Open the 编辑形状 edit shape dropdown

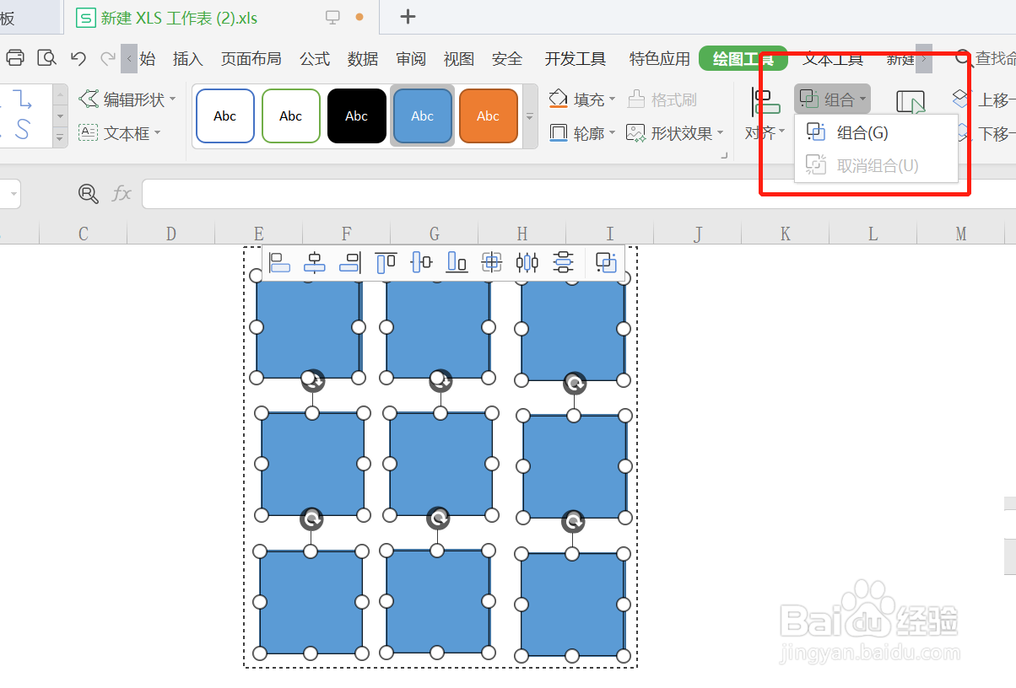127,99
